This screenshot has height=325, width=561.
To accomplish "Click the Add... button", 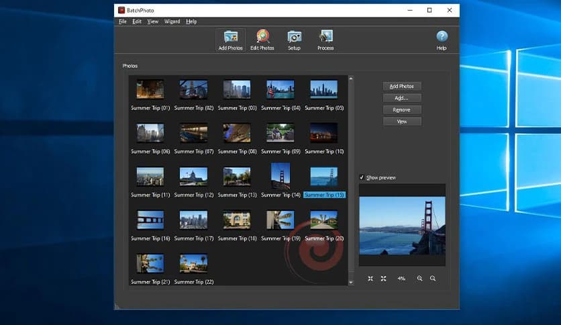I will click(402, 98).
